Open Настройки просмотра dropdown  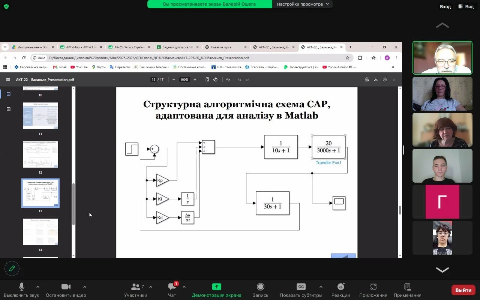click(303, 4)
